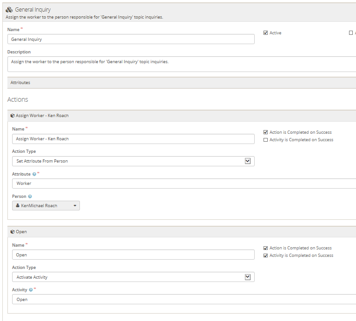Viewport: 356px width, 321px height.
Task: Click help icon next to Attribute label
Action: tap(34, 174)
